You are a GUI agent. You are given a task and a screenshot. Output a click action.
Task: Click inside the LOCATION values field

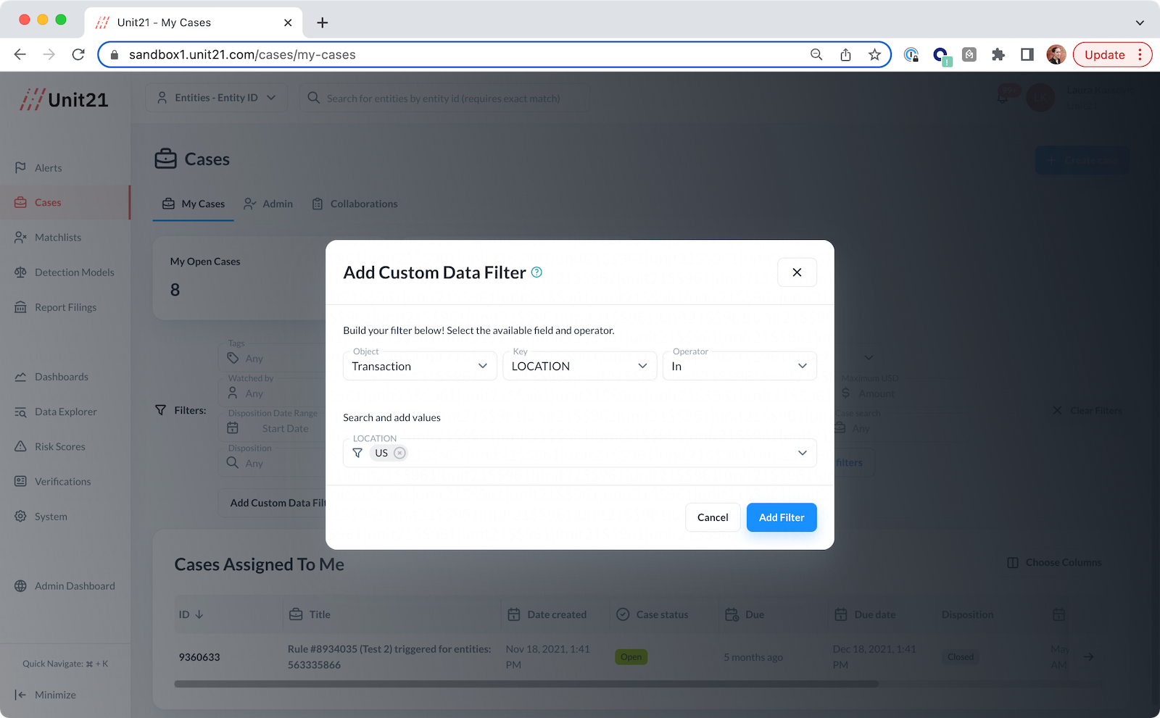pyautogui.click(x=580, y=453)
